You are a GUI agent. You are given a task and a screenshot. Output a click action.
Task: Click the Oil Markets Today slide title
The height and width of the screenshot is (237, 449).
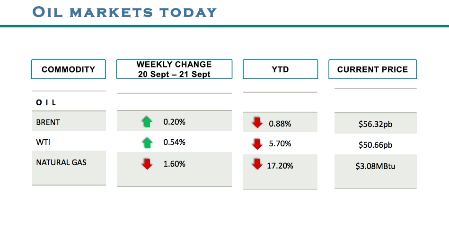125,12
